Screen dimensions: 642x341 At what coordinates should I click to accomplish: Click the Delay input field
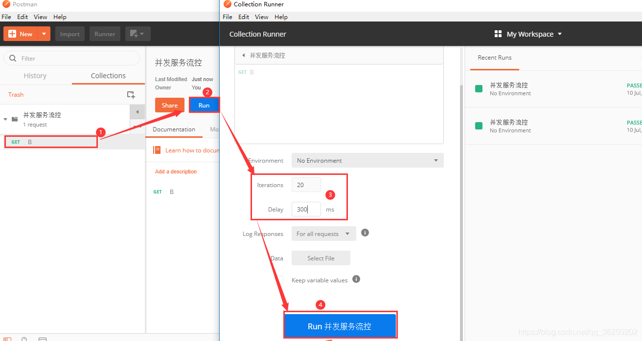point(306,209)
